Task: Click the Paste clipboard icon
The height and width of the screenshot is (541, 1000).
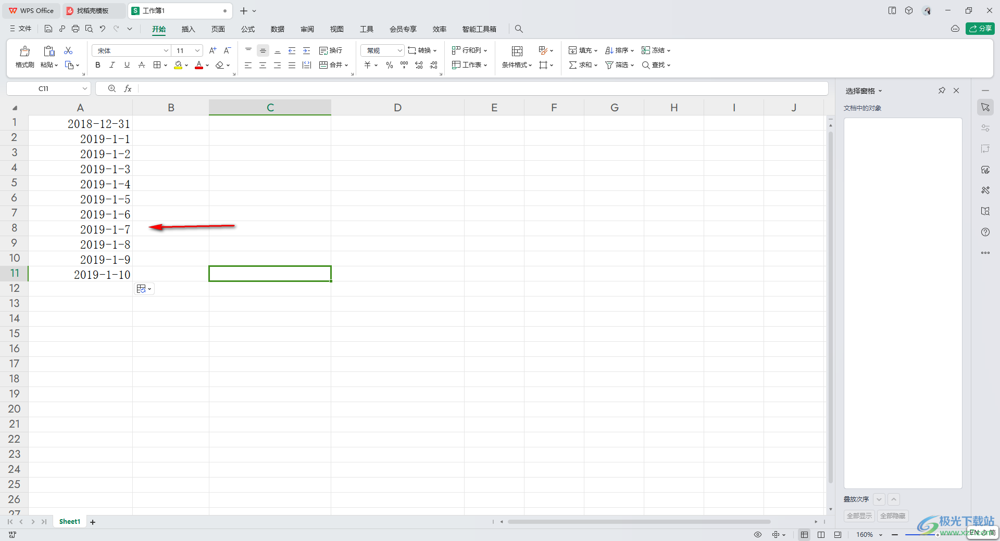Action: pyautogui.click(x=49, y=51)
